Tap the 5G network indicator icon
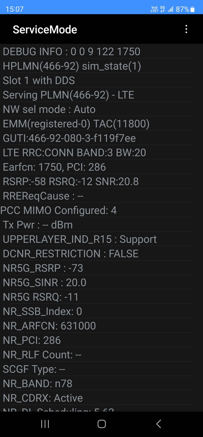 (162, 9)
